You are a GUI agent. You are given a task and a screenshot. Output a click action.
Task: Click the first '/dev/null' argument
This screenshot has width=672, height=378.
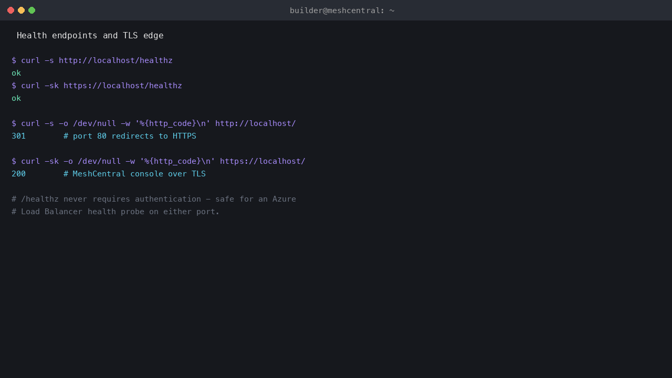click(94, 123)
